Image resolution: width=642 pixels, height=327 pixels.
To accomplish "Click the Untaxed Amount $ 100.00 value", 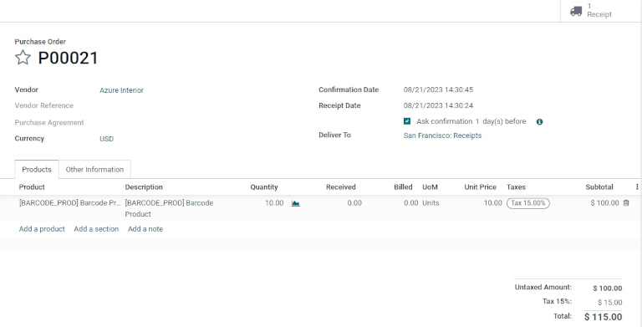I will [x=608, y=289].
